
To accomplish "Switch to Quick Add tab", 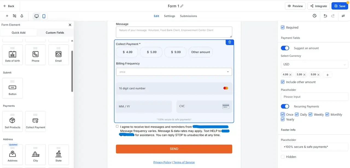I will [x=19, y=33].
